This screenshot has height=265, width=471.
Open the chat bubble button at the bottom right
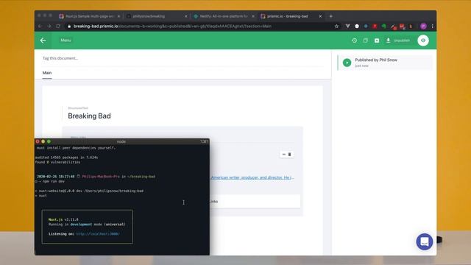click(425, 241)
